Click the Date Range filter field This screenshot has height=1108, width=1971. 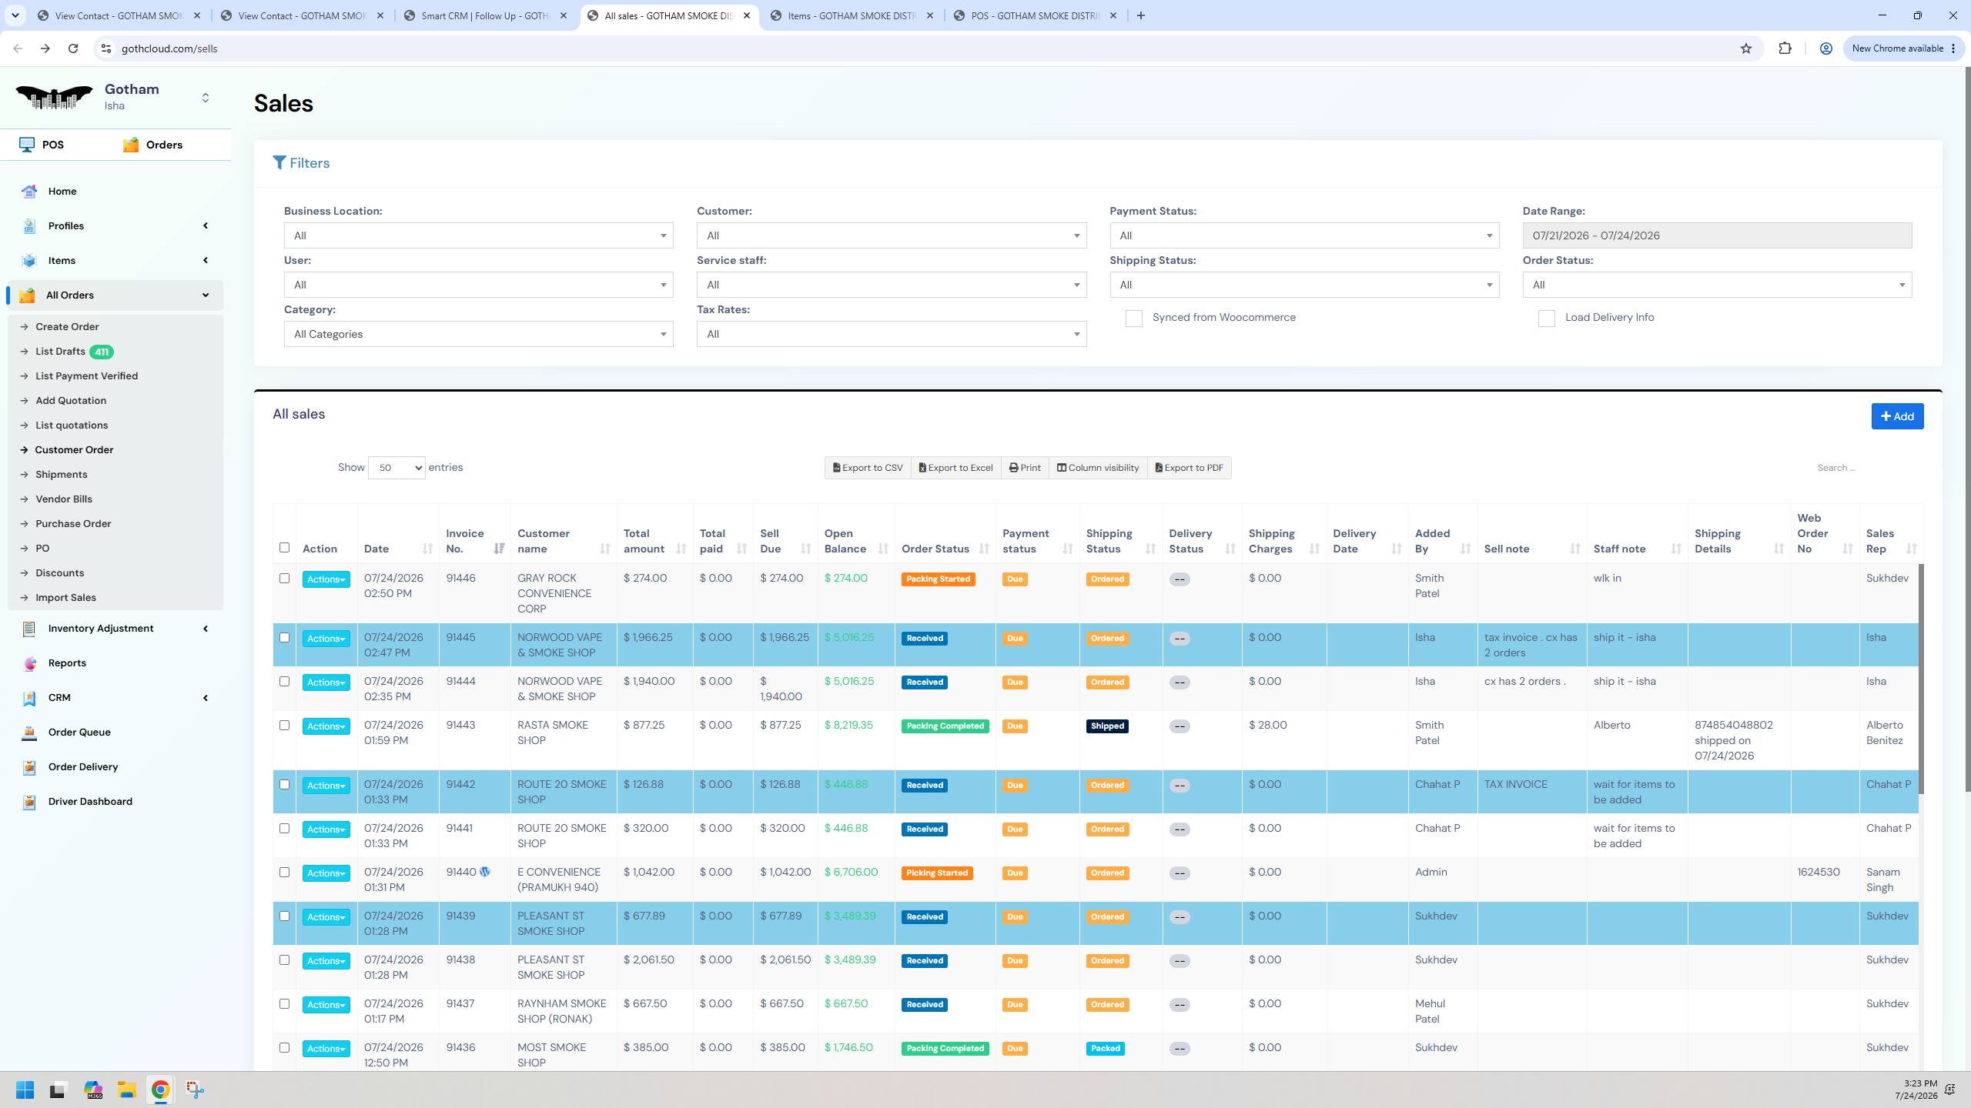coord(1717,235)
